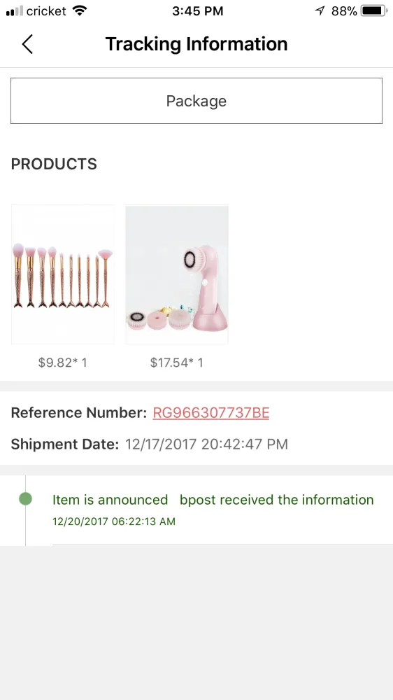Open reference number RG966307737BE link
Viewport: 393px width, 700px height.
[211, 413]
